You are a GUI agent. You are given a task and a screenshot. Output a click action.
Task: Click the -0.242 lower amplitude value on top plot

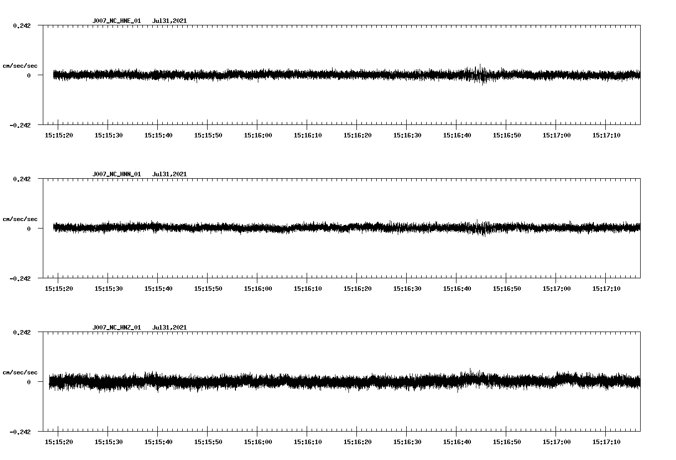(x=21, y=125)
